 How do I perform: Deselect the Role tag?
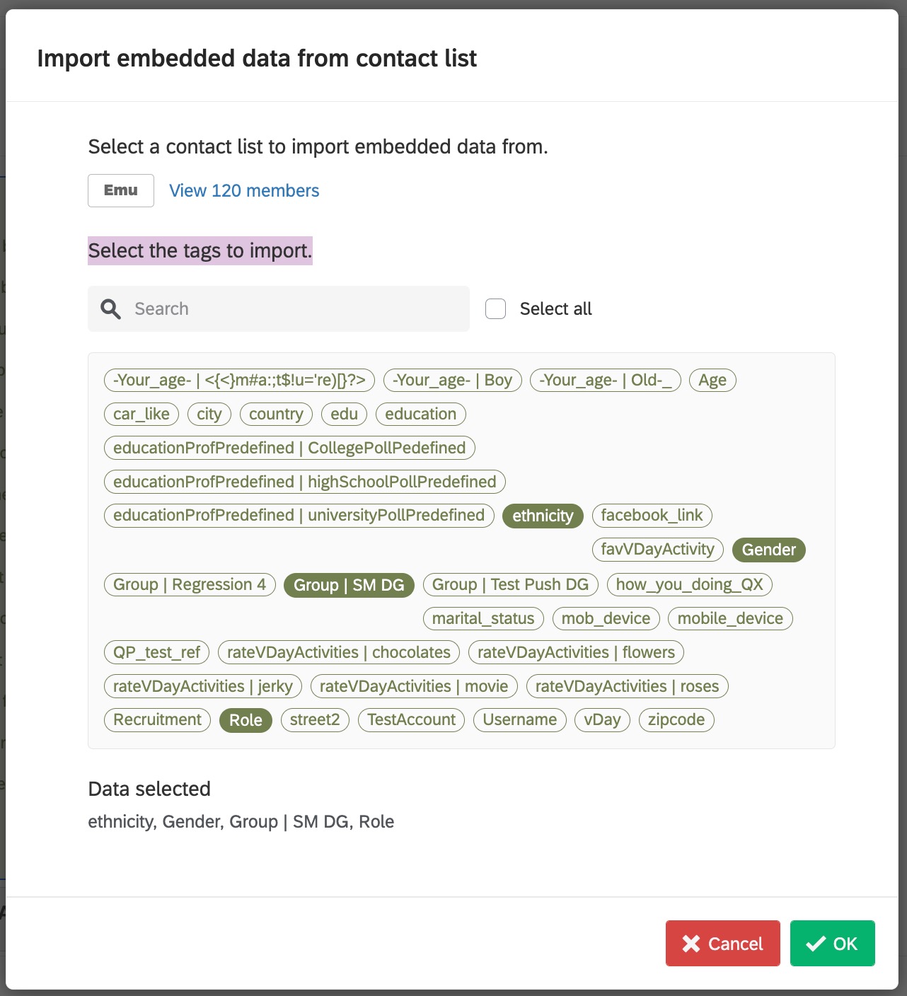245,720
